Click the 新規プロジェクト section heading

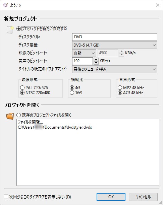click(x=20, y=18)
